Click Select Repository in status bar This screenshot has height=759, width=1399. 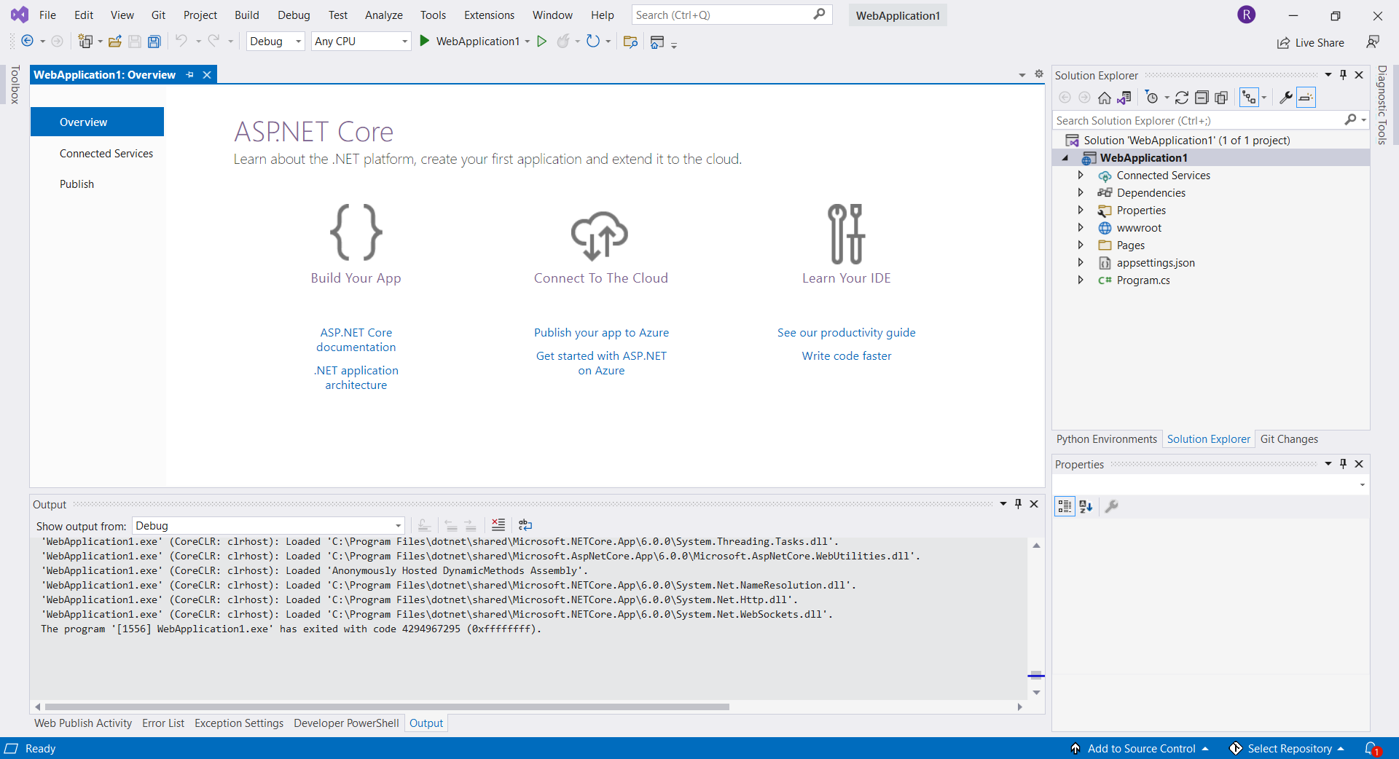coord(1287,749)
